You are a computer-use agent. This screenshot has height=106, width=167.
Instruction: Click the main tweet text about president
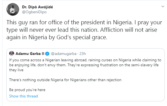click(84, 30)
